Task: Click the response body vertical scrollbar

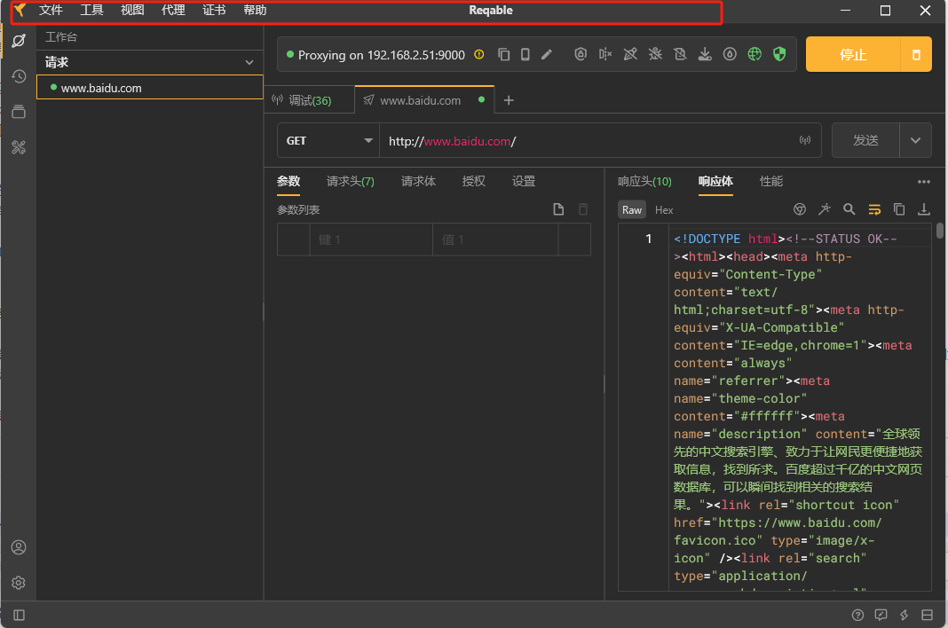Action: click(939, 231)
